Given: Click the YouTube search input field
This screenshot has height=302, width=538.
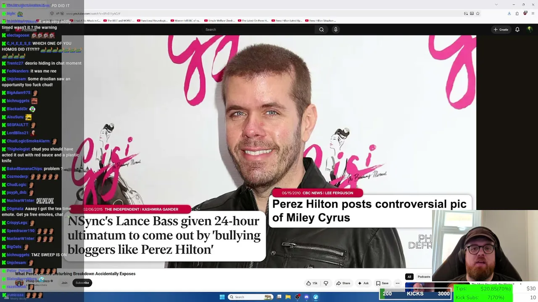Looking at the screenshot, I should click(258, 29).
